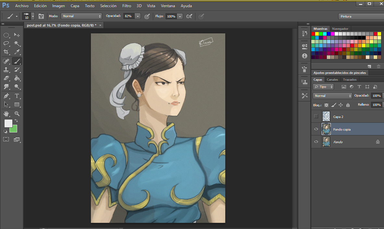This screenshot has height=229, width=384.
Task: Select the Clone Stamp tool
Action: (6, 70)
